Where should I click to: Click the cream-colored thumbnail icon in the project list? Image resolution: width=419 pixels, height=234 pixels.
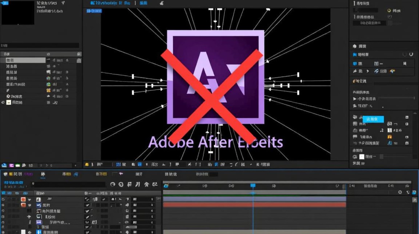9,102
